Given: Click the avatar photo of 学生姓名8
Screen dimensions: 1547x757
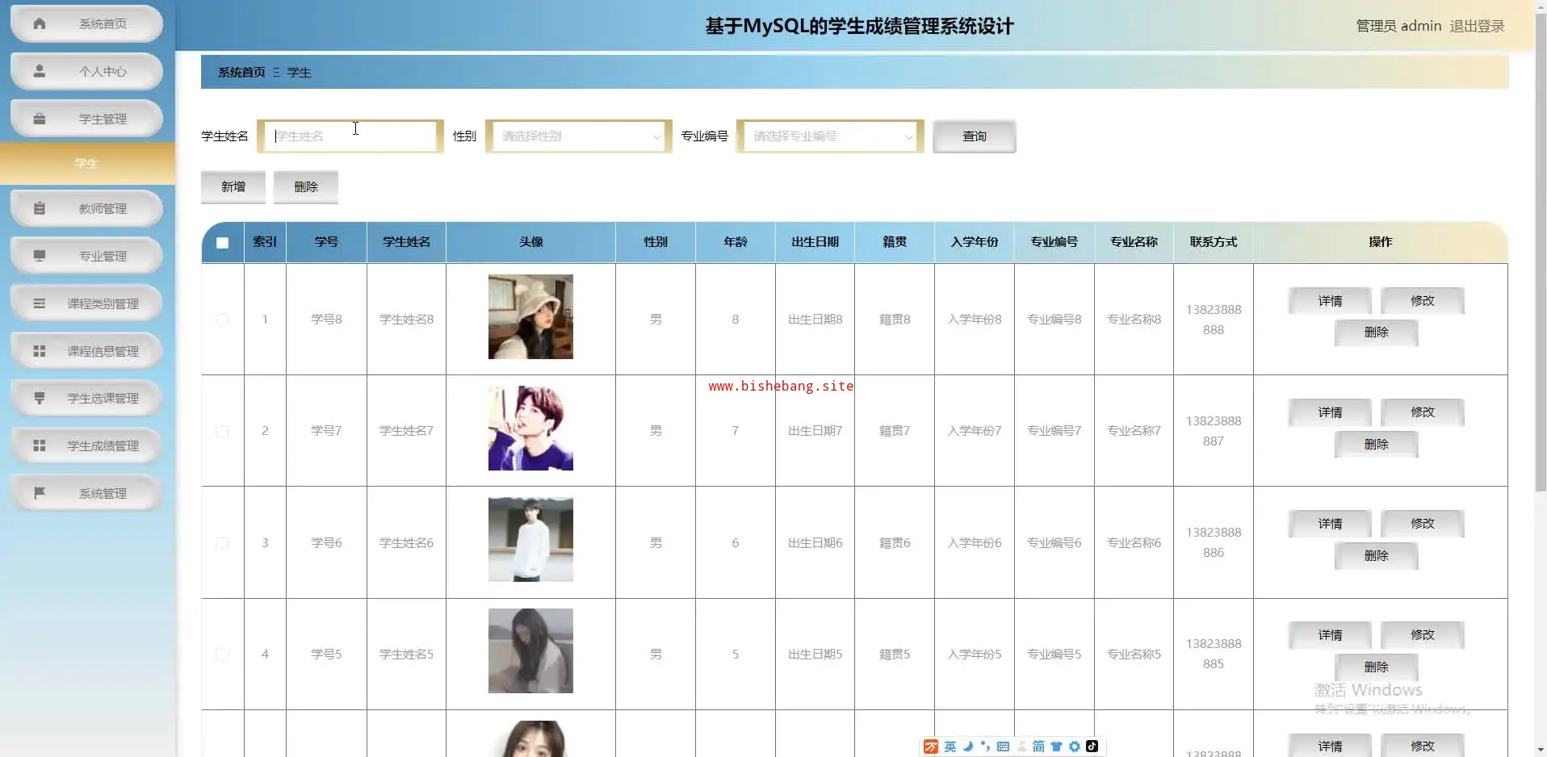Looking at the screenshot, I should [x=530, y=317].
